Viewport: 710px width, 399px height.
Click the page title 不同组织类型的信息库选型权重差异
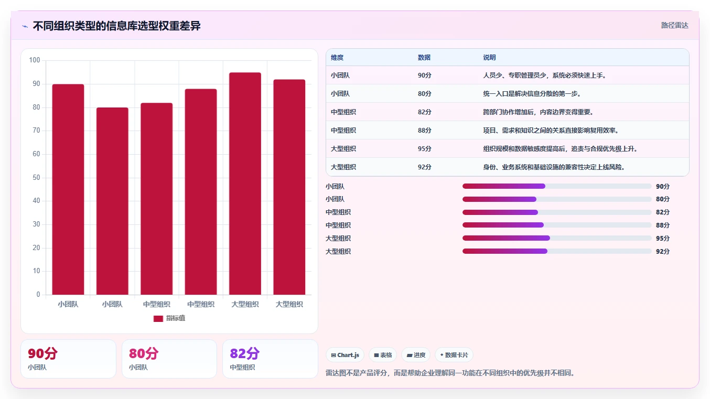tap(117, 26)
